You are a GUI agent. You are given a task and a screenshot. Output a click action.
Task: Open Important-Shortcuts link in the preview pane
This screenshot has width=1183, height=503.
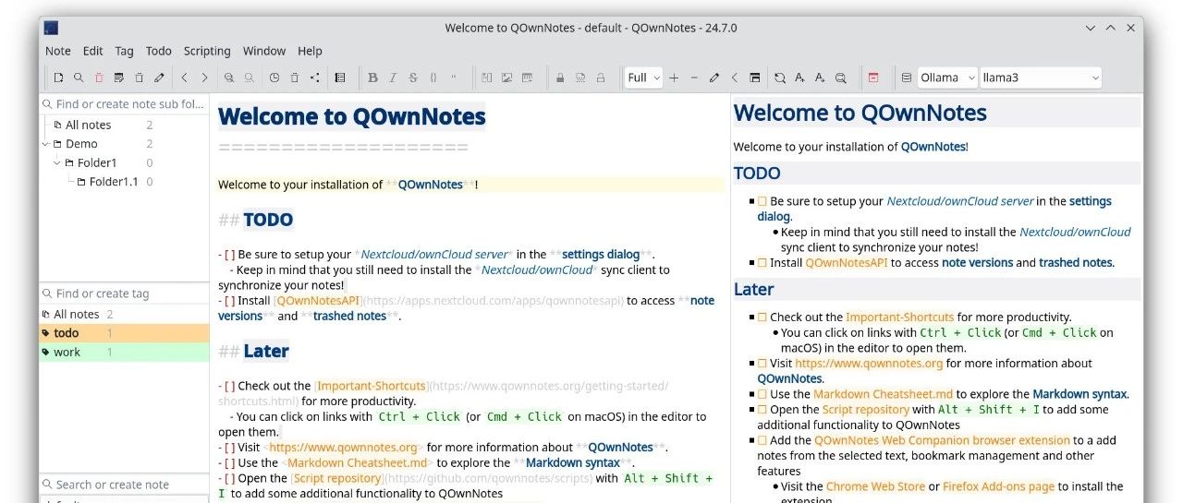[x=899, y=317]
